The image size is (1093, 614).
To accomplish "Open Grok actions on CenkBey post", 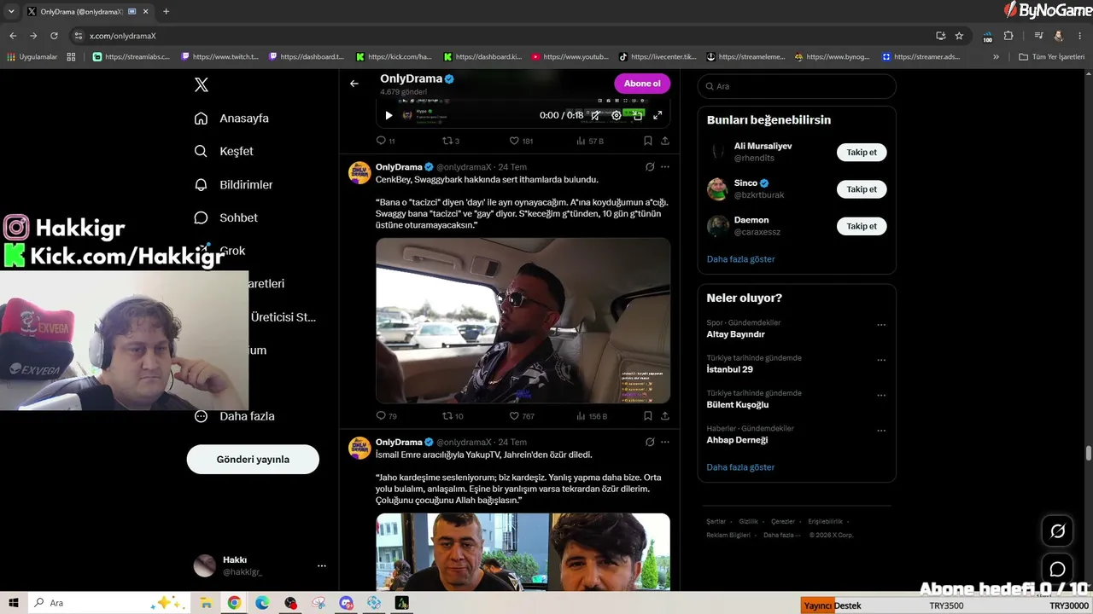I will pyautogui.click(x=650, y=167).
